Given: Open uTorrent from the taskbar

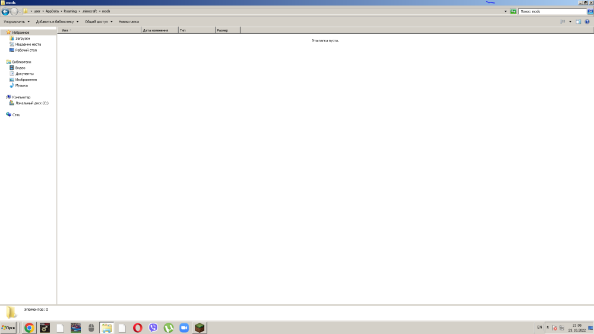Looking at the screenshot, I should (169, 327).
